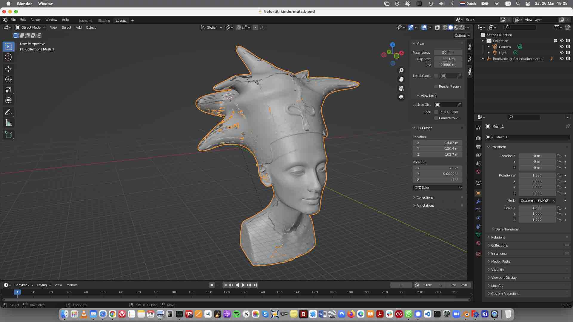
Task: Open the File menu
Action: (13, 20)
